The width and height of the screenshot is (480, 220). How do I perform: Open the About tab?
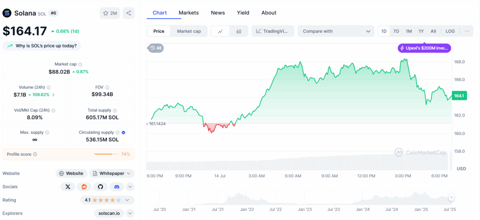tap(269, 13)
